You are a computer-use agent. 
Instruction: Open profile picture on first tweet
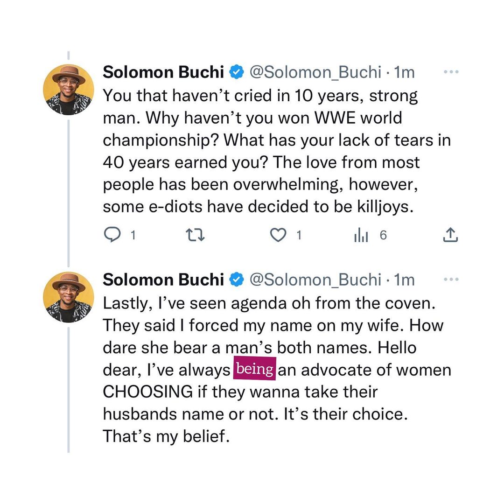click(x=68, y=90)
